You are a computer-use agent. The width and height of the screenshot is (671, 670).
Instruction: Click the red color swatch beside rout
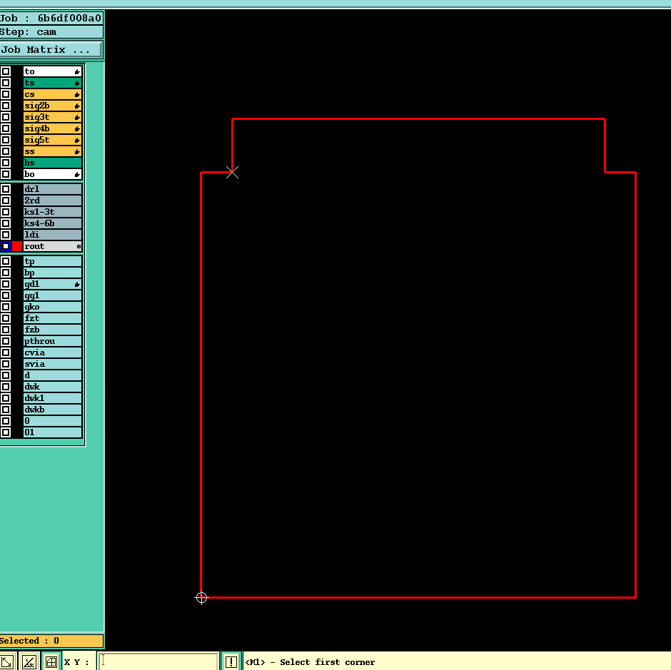pos(16,246)
